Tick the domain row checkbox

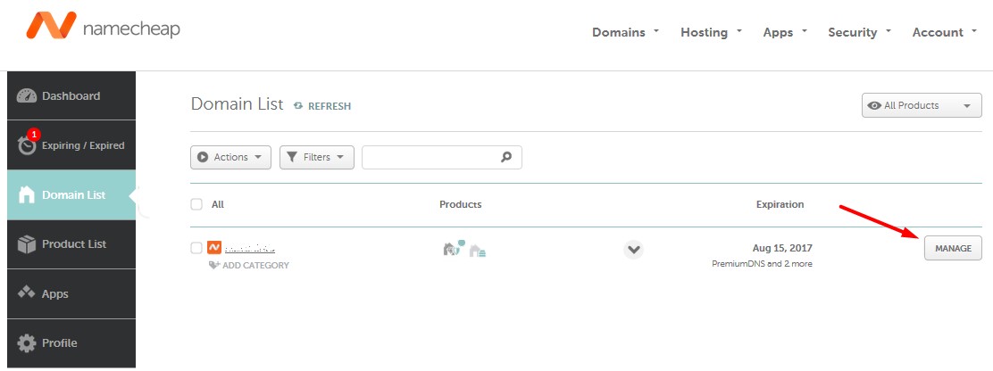coord(196,248)
